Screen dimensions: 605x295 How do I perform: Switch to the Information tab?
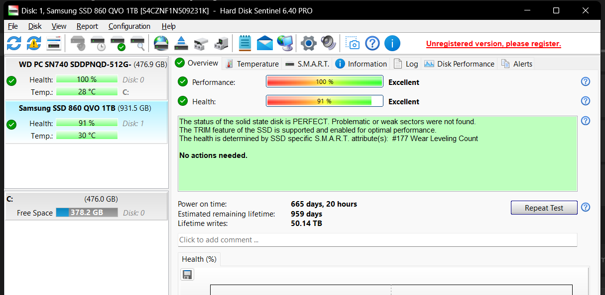362,64
